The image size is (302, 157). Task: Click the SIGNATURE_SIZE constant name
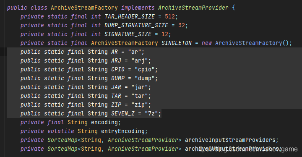coord(128,34)
